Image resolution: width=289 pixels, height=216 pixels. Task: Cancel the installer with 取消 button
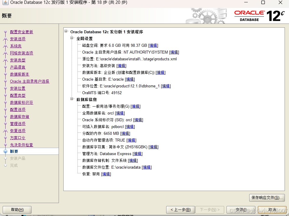tap(272, 210)
